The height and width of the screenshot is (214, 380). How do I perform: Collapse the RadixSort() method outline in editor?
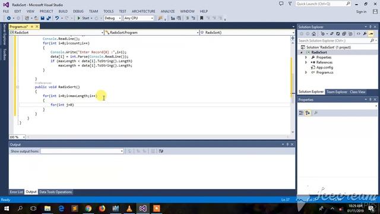17,87
